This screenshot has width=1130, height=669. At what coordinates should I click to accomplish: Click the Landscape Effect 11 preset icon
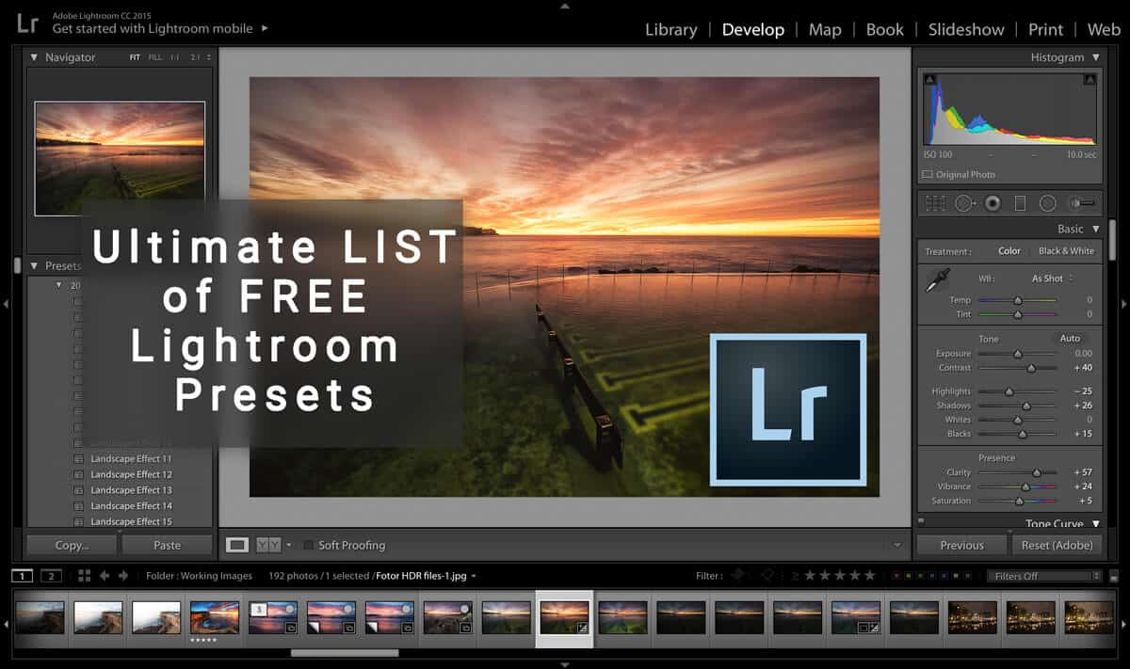pos(78,459)
